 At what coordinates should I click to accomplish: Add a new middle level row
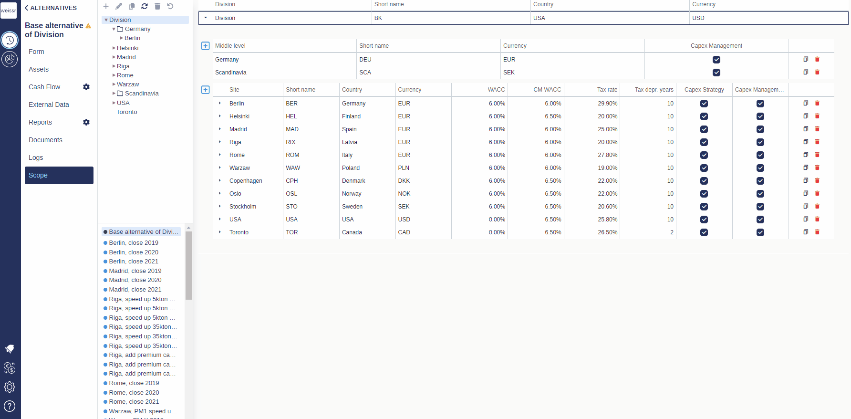coord(206,46)
